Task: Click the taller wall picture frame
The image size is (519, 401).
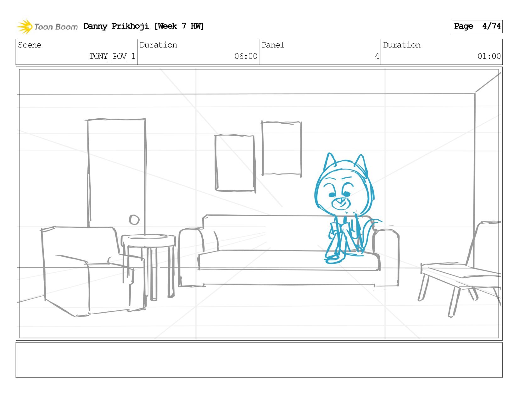Action: click(x=282, y=148)
